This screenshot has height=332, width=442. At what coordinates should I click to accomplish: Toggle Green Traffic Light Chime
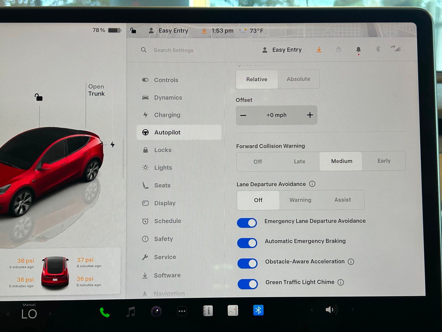pos(248,284)
